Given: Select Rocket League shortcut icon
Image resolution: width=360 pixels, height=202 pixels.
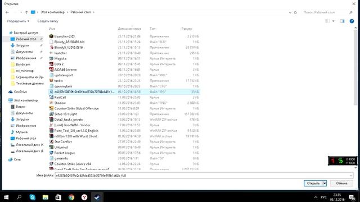Looking at the screenshot, I should [51, 153].
